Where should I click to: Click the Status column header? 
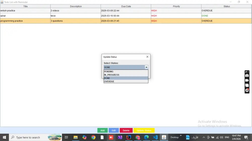click(227, 7)
